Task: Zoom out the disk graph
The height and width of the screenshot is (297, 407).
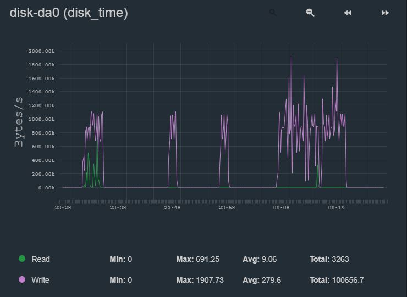Action: coord(310,13)
